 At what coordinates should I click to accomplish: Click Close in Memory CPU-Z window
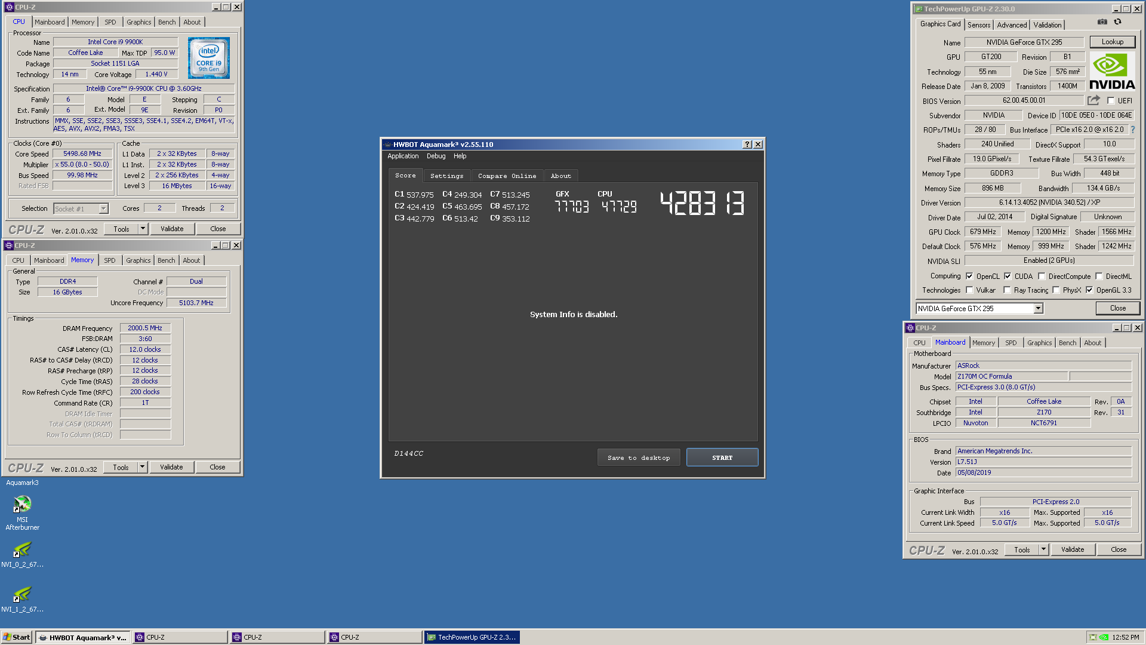tap(217, 467)
